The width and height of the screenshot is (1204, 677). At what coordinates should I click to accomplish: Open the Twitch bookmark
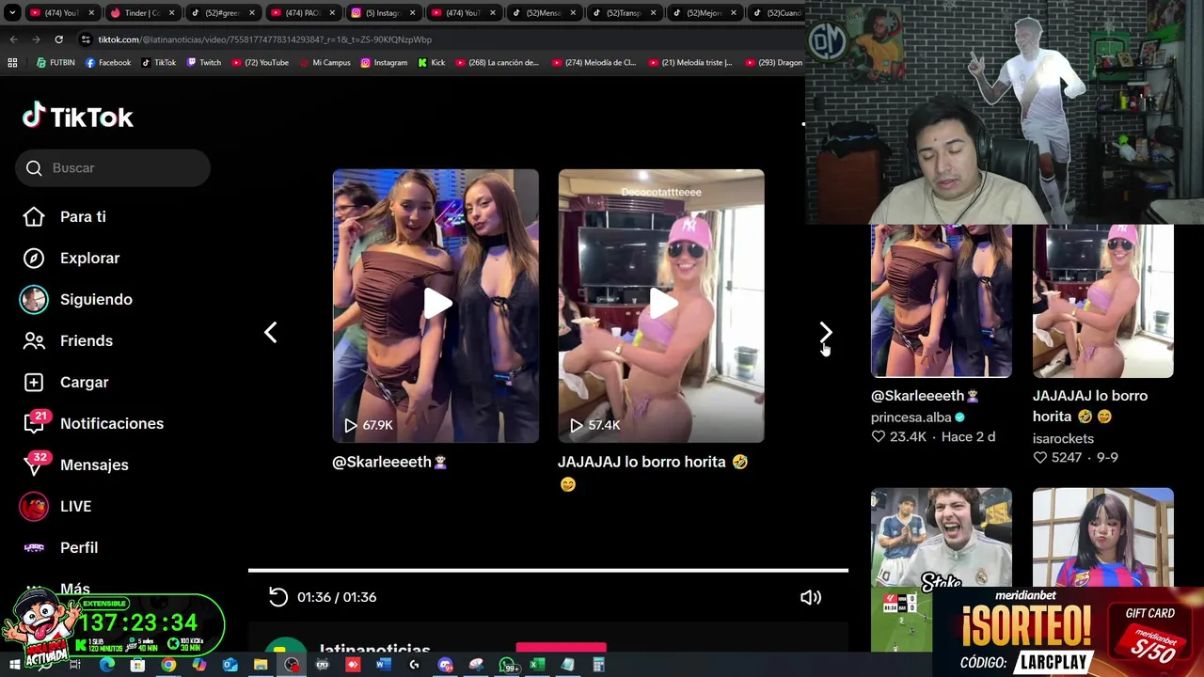(204, 63)
